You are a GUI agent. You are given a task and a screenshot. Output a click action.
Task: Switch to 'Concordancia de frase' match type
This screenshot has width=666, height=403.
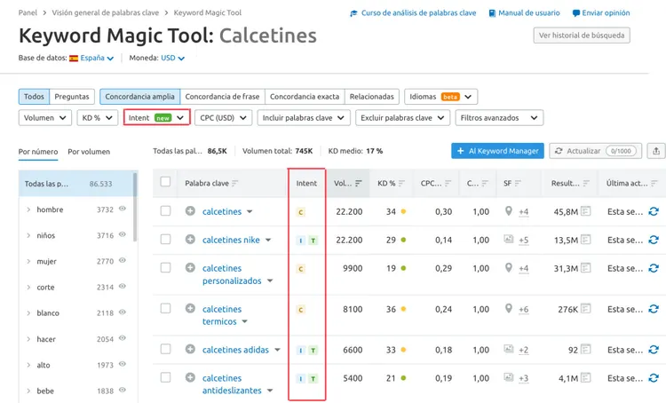click(x=222, y=97)
